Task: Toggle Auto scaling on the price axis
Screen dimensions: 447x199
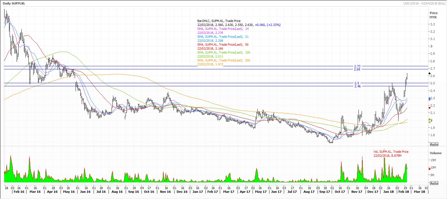Action: point(434,144)
